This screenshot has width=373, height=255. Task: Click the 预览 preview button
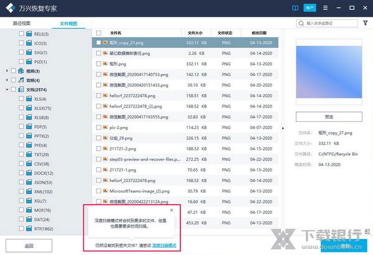(329, 117)
